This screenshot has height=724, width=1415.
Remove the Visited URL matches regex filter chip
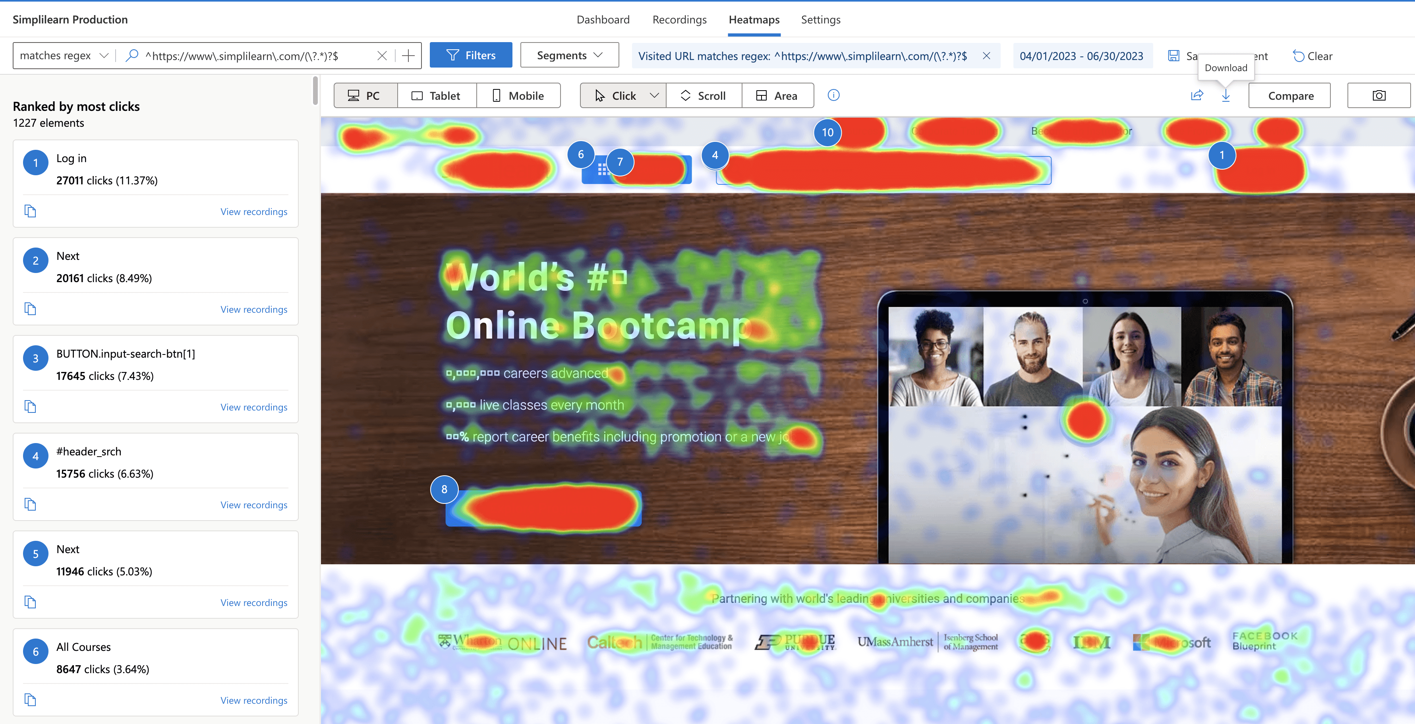point(986,56)
